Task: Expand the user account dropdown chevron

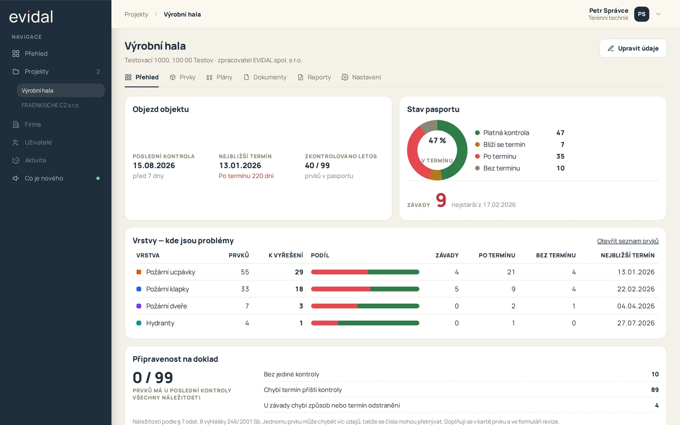Action: click(x=658, y=14)
